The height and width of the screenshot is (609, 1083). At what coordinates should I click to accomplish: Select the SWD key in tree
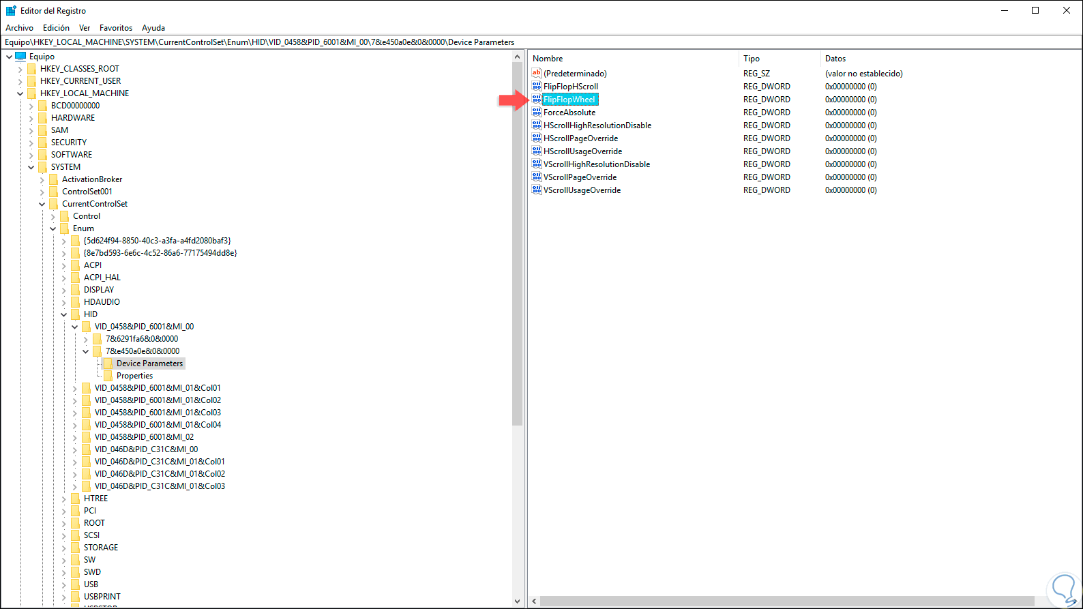[92, 572]
